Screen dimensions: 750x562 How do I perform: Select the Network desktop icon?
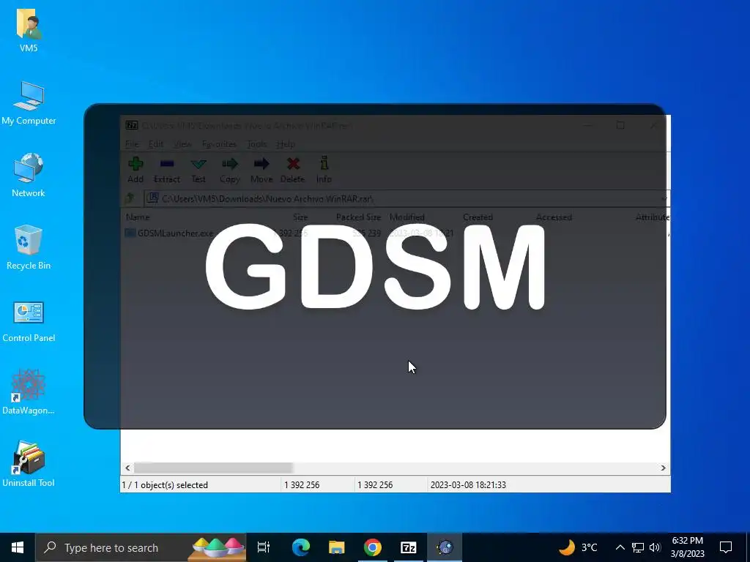(29, 176)
